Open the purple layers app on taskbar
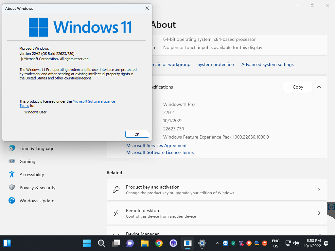This screenshot has height=251, width=335. [173, 243]
